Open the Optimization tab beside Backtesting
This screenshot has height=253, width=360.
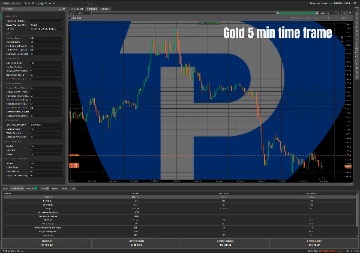coord(105,9)
